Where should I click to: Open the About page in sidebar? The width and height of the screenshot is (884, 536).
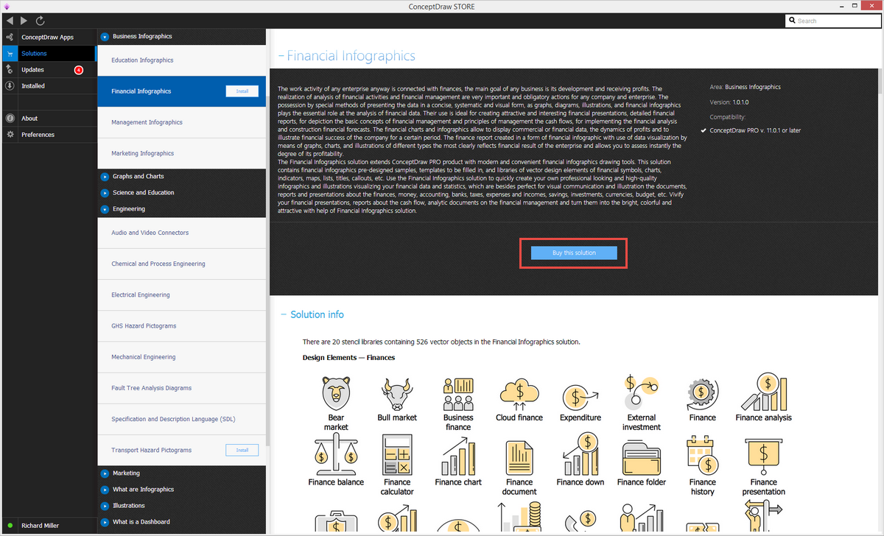48,118
